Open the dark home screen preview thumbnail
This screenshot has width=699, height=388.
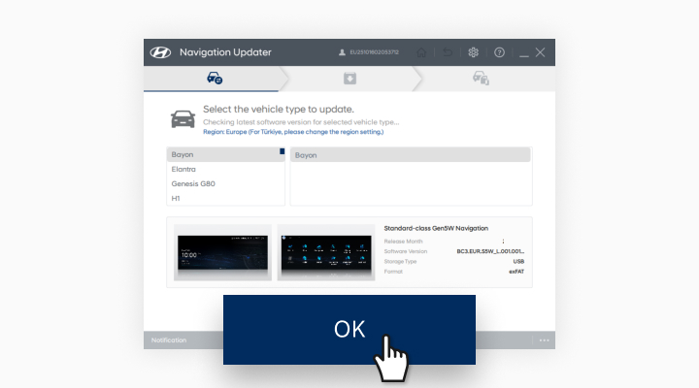[222, 252]
